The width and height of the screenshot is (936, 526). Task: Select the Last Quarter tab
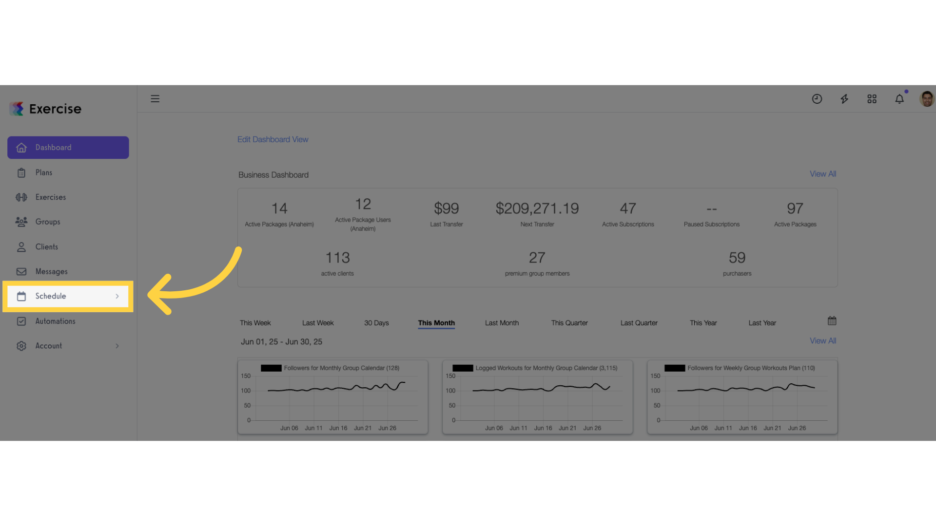coord(639,323)
